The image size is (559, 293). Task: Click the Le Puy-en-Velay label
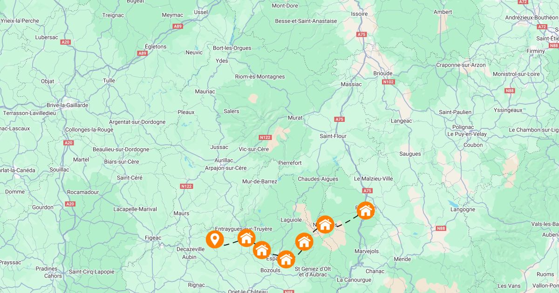click(468, 134)
